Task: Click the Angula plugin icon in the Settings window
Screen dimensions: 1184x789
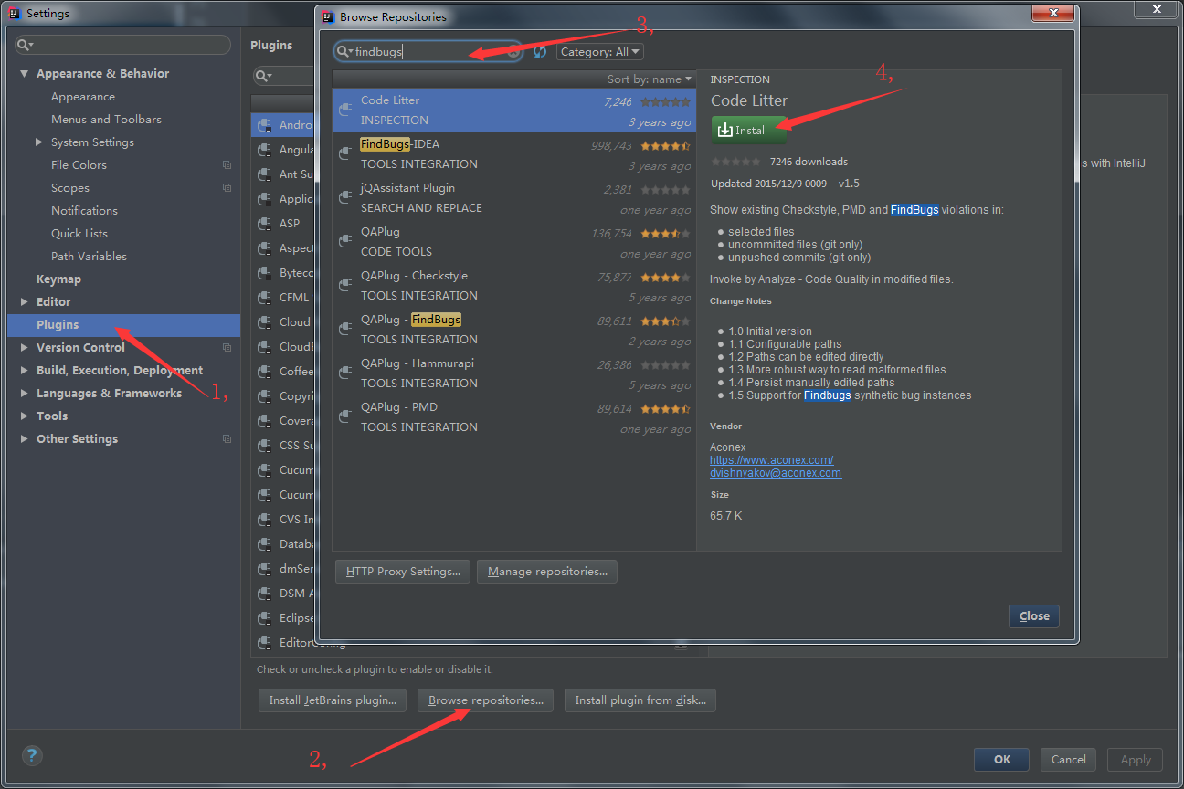Action: (265, 150)
